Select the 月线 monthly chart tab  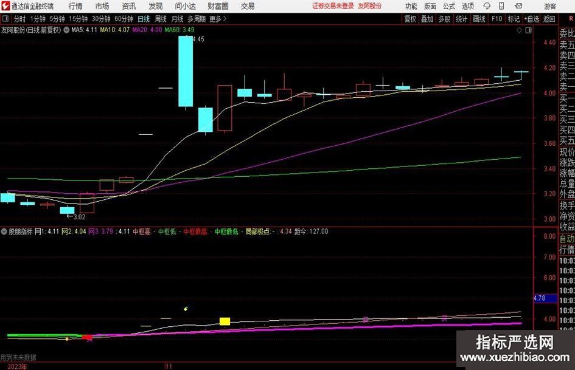tap(177, 19)
